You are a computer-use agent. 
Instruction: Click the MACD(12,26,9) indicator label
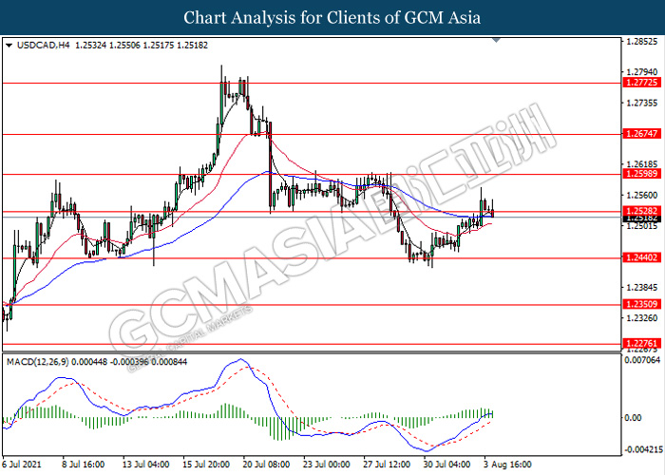37,362
